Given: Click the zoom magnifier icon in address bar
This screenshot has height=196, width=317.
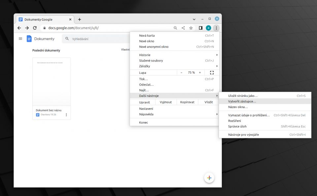Looking at the screenshot, I should click(175, 28).
